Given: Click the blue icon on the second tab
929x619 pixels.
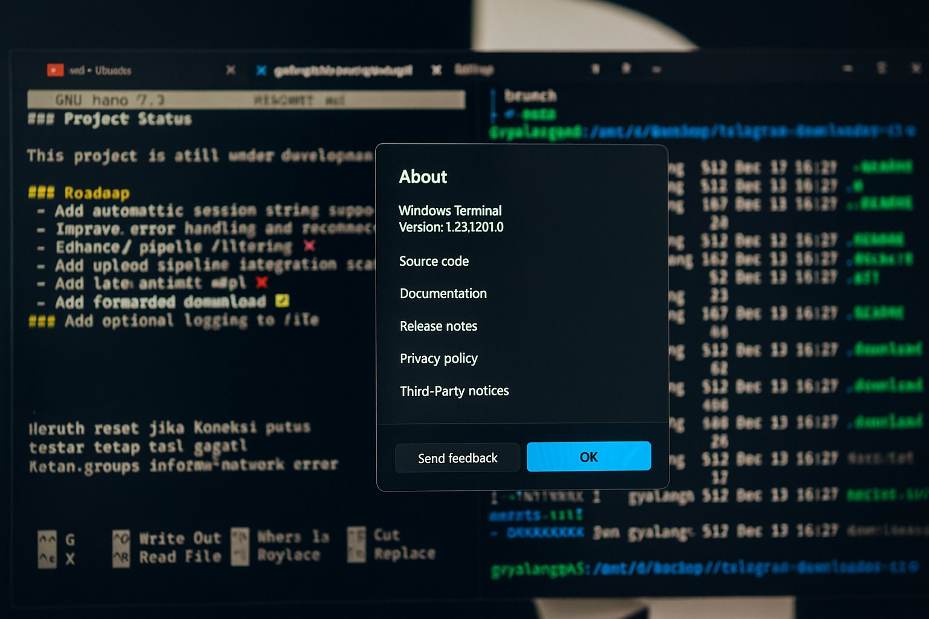Looking at the screenshot, I should point(261,71).
